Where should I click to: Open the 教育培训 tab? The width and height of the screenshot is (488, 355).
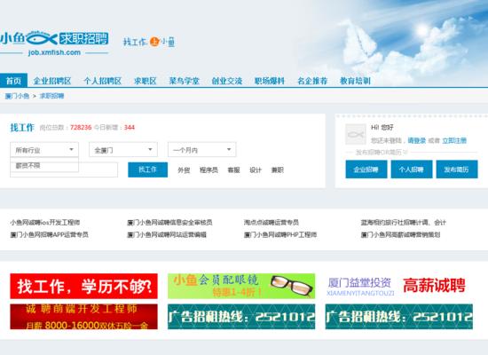click(355, 81)
